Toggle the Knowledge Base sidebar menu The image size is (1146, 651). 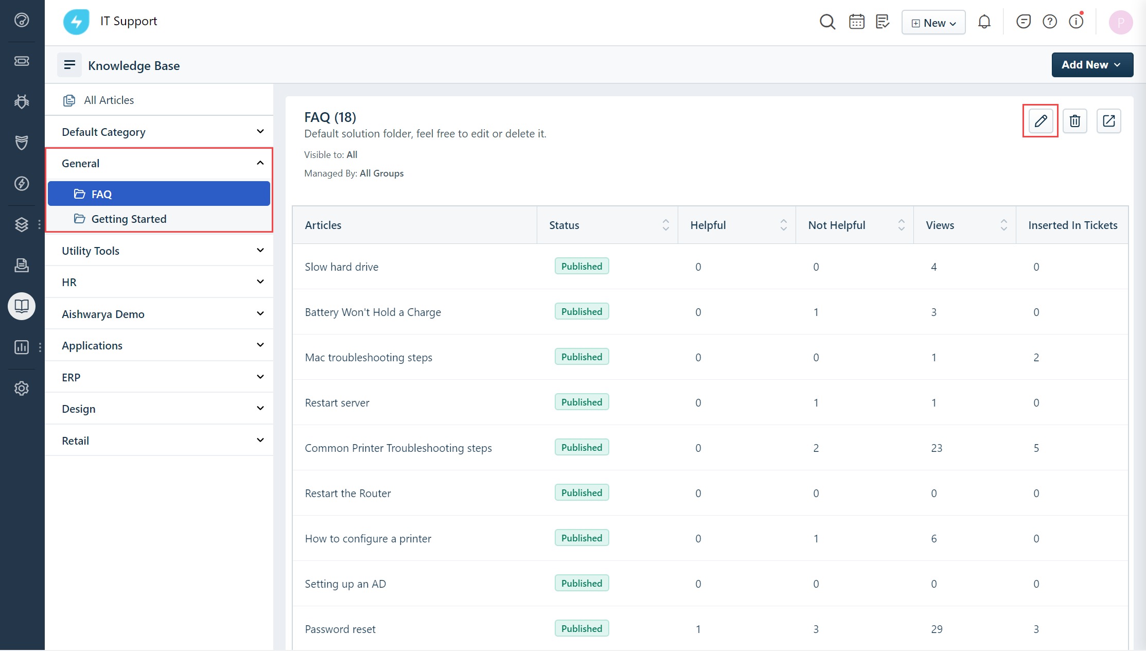tap(69, 65)
